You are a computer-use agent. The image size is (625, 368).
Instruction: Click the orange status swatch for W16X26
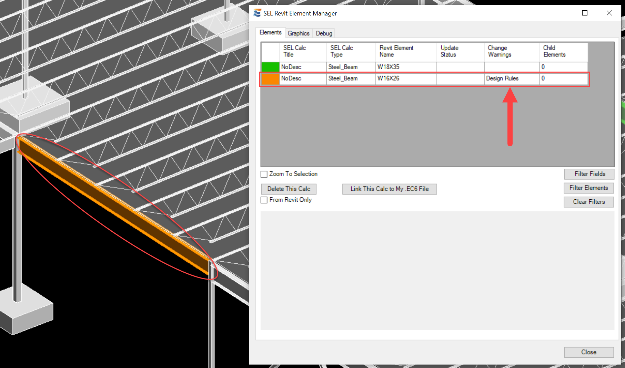(270, 78)
